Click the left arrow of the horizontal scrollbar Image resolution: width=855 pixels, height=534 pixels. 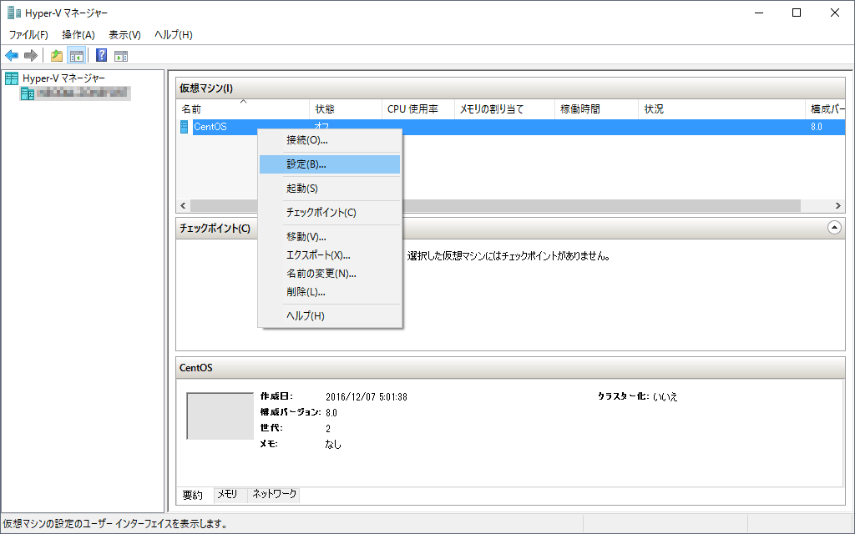point(183,206)
